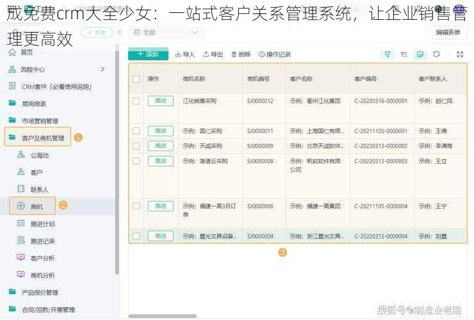Collapse the 客户及商机管理 folder
The width and height of the screenshot is (474, 320).
(38, 138)
